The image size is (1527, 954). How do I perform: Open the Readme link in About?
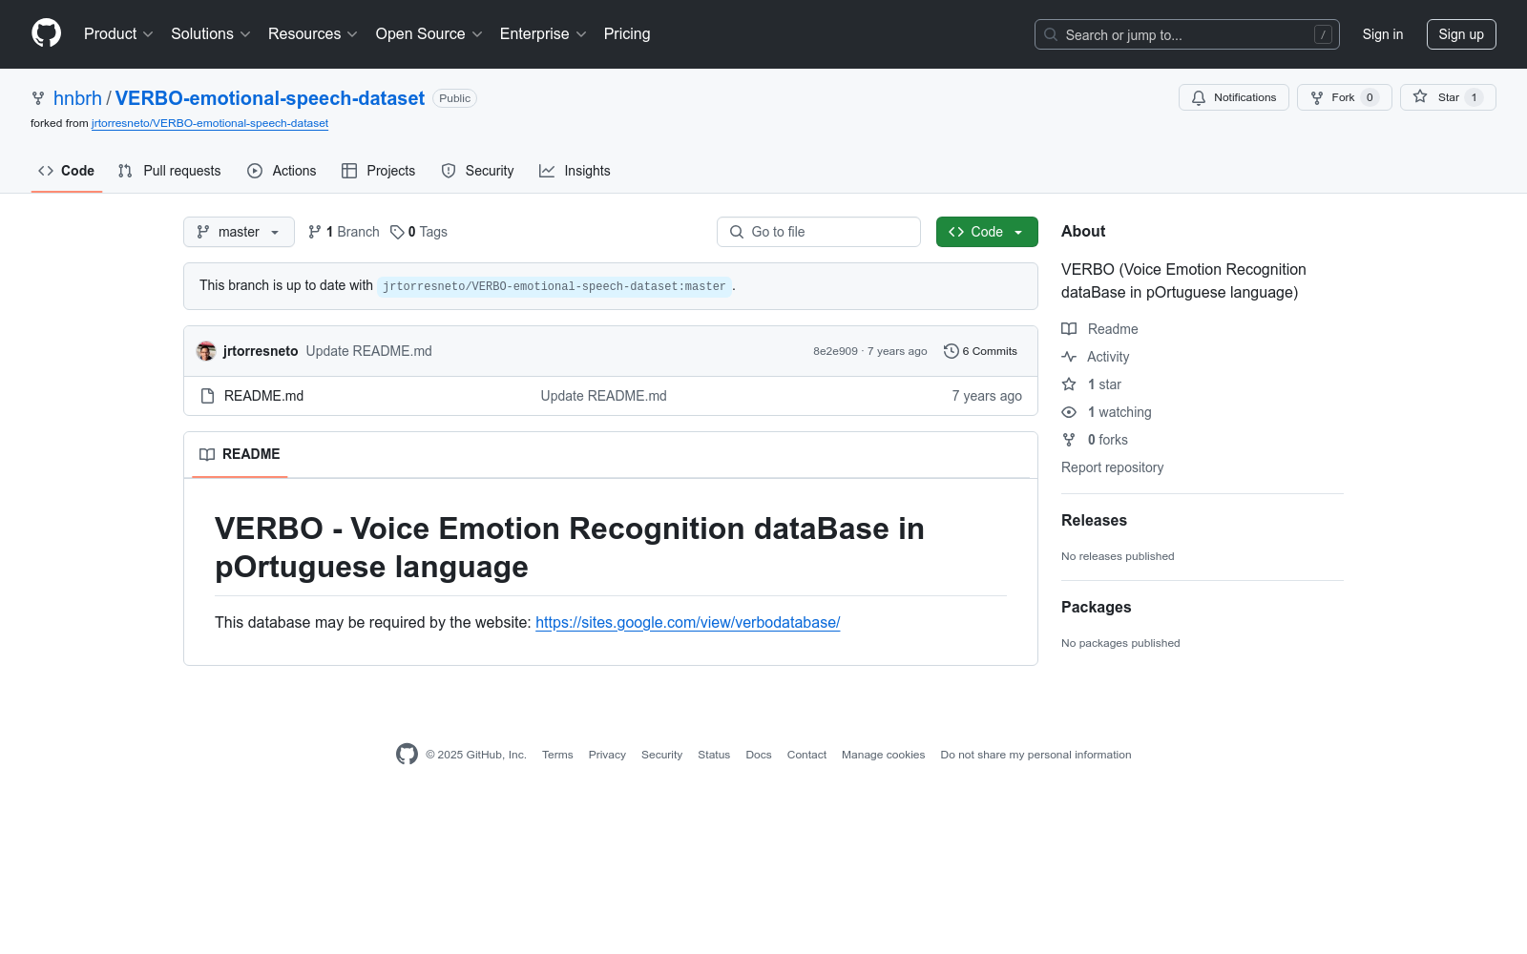click(1100, 329)
